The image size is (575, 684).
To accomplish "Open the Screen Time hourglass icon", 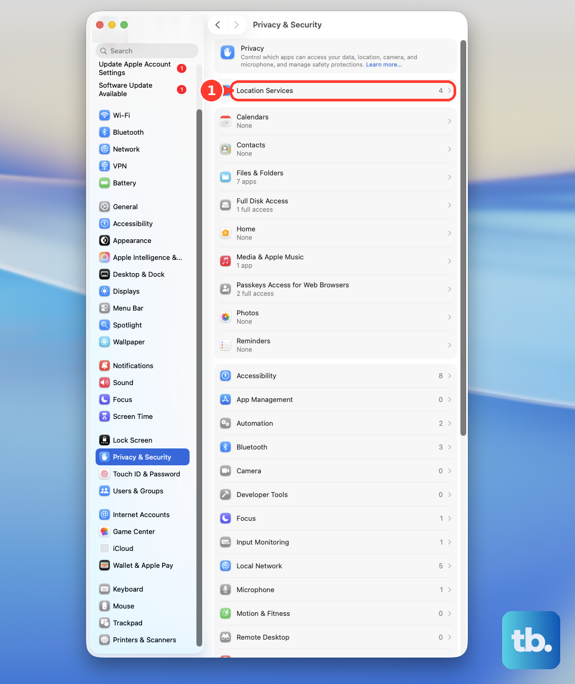I will point(105,416).
